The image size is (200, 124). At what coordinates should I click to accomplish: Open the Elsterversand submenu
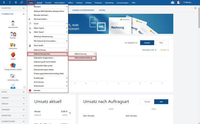[48, 86]
